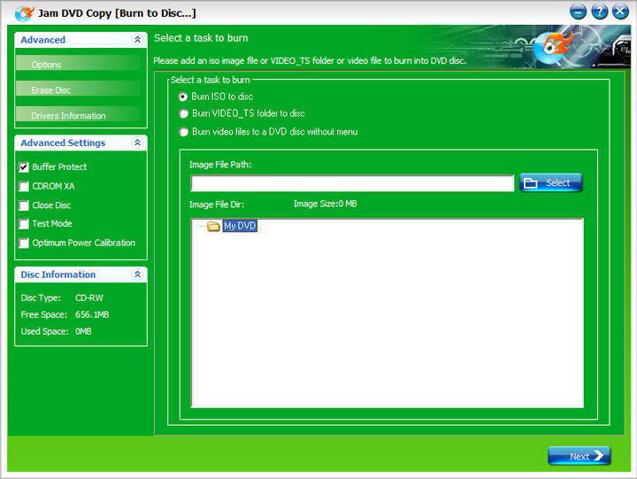Viewport: 637px width, 479px height.
Task: Enable the Close Disc checkbox
Action: click(24, 205)
